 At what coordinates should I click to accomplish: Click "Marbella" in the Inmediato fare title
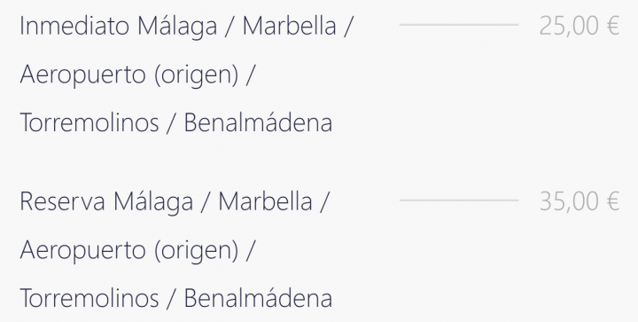coord(289,26)
